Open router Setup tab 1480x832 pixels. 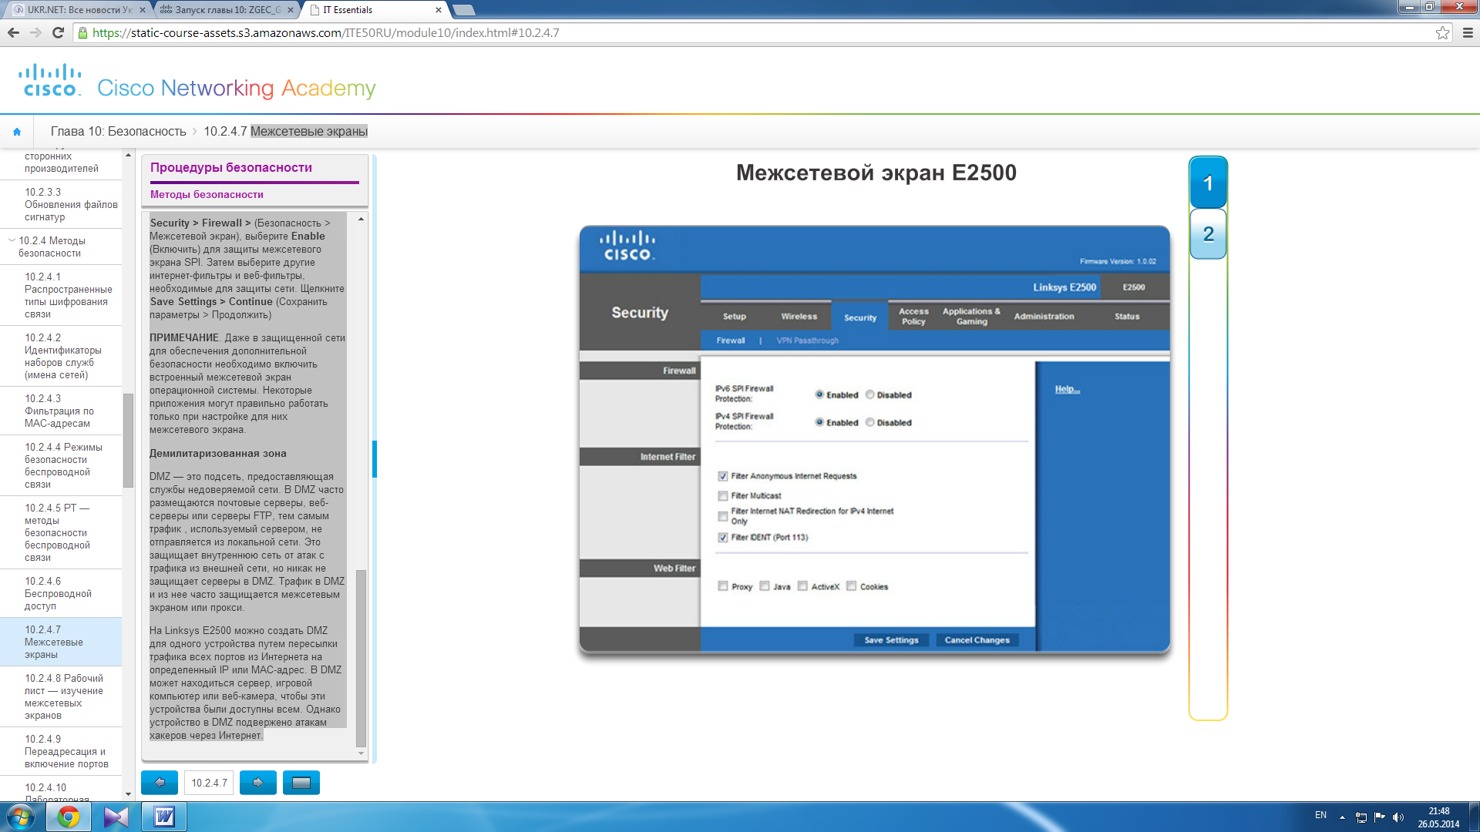click(734, 317)
